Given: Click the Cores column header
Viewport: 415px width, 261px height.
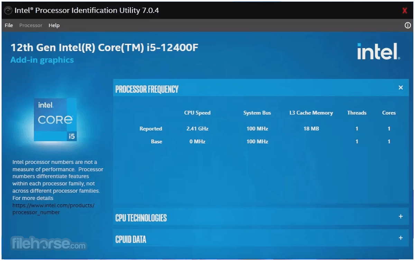Looking at the screenshot, I should click(x=389, y=113).
